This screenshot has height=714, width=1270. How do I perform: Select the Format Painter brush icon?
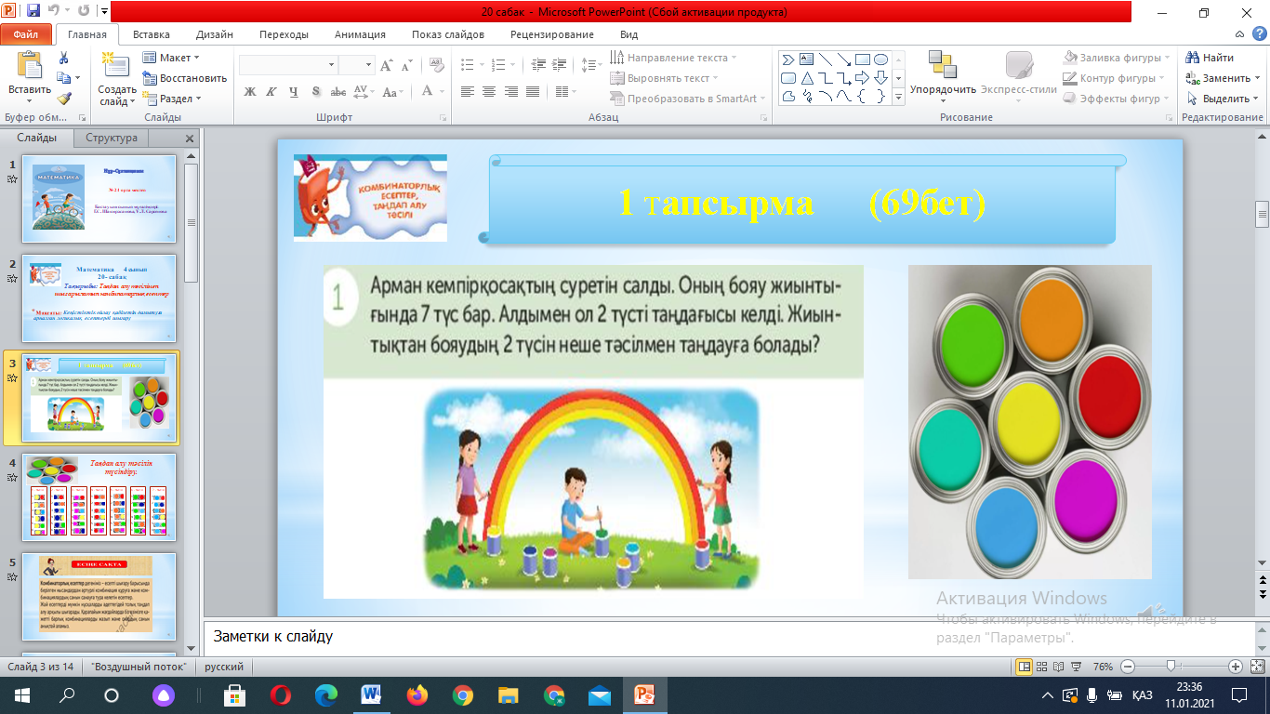(63, 99)
